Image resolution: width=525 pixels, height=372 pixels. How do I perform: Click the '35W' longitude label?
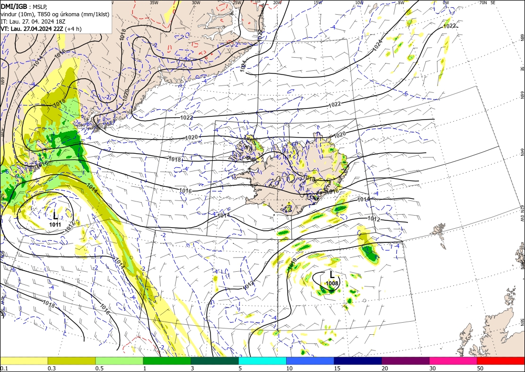154,3
